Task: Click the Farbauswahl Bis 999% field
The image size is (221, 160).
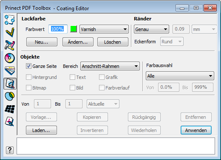Action: pos(203,87)
